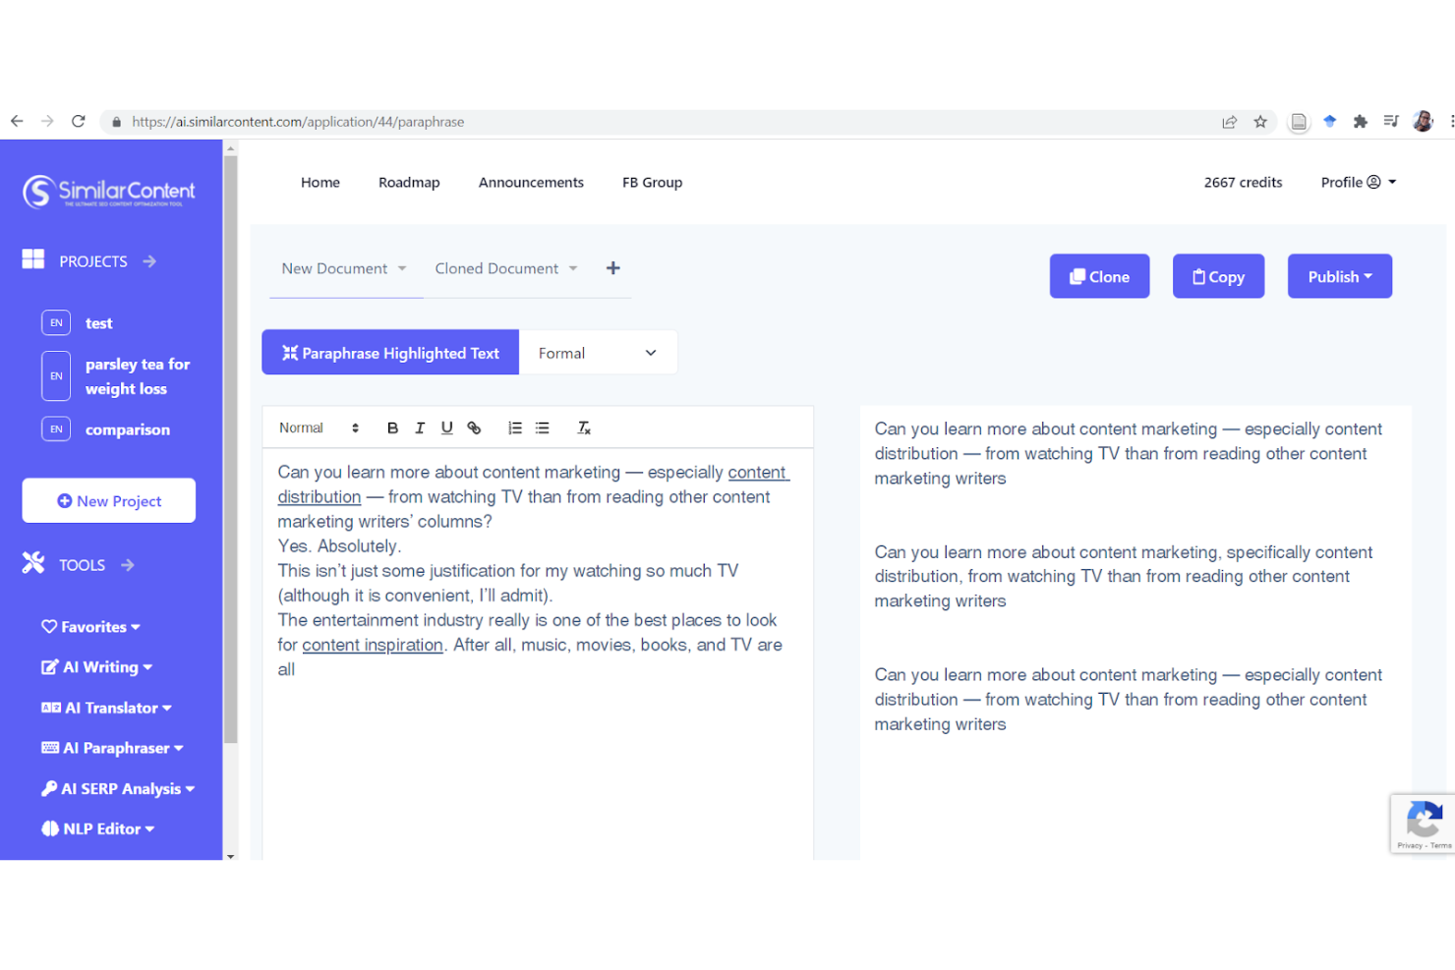Insert a link with the link icon
1455x970 pixels.
[x=474, y=428]
